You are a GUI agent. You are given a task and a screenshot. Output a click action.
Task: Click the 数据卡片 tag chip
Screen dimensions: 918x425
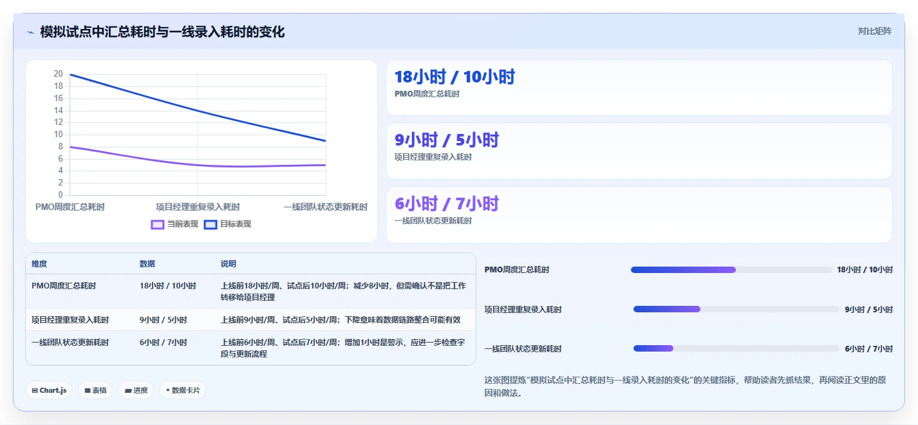tap(183, 390)
